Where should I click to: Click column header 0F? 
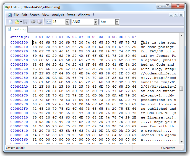point(134,37)
